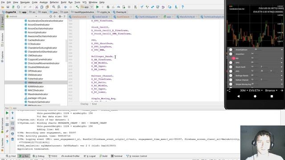Click the crypto_ta breadcrumb
The height and width of the screenshot is (160, 285).
click(103, 12)
